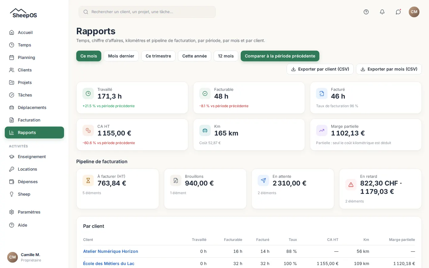Open Clients in sidebar

[34, 70]
